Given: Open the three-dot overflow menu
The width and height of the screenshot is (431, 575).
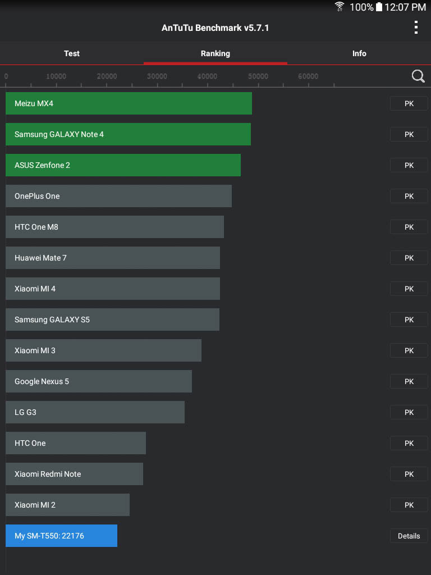Looking at the screenshot, I should (x=416, y=28).
